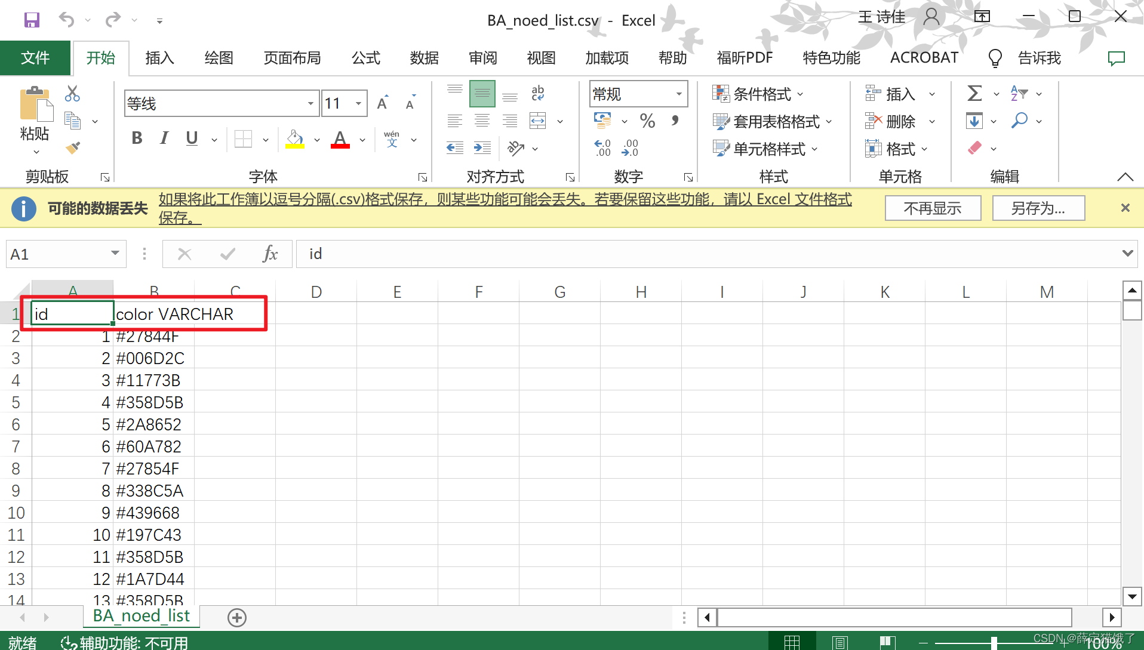
Task: Apply percent number style
Action: (647, 121)
